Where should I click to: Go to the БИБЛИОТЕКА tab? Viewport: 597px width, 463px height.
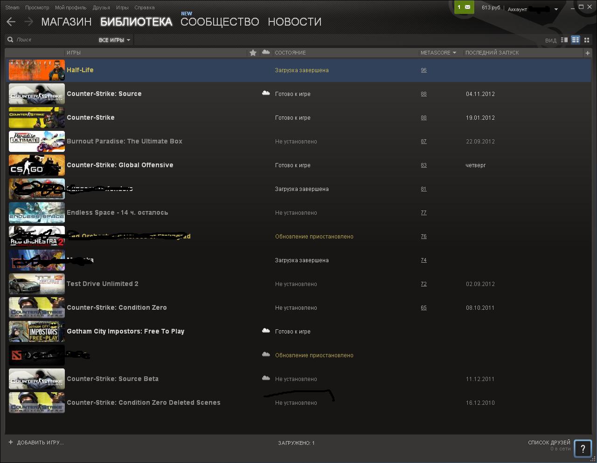[136, 22]
